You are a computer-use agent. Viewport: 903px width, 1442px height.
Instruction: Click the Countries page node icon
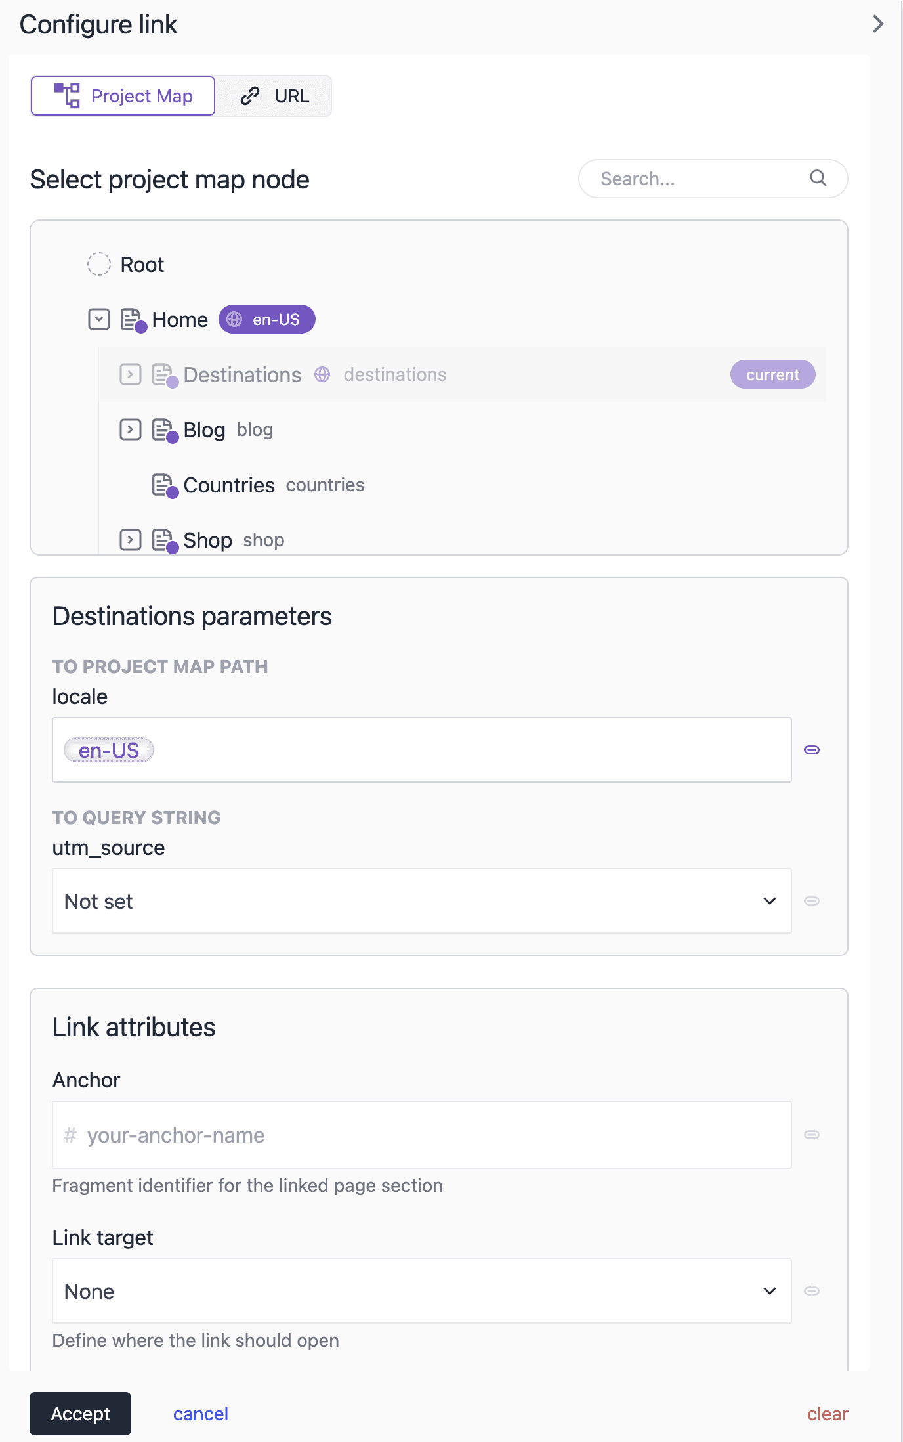tap(165, 486)
